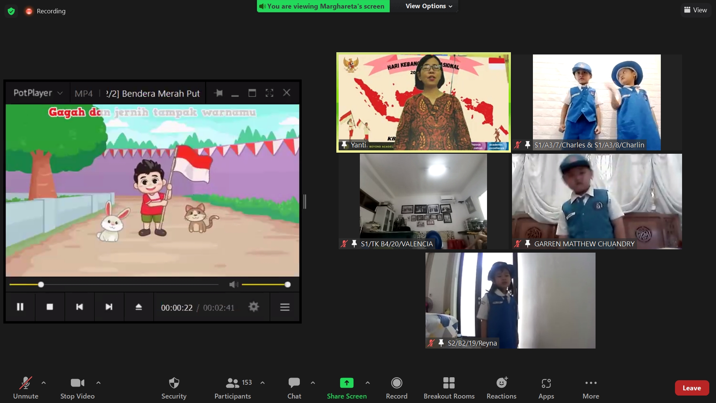The image size is (716, 403).
Task: Click the red Leave button
Action: click(691, 388)
